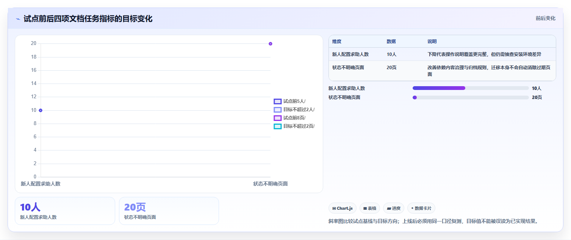The height and width of the screenshot is (240, 571).
Task: Click the header icon beside the title
Action: pyautogui.click(x=18, y=19)
